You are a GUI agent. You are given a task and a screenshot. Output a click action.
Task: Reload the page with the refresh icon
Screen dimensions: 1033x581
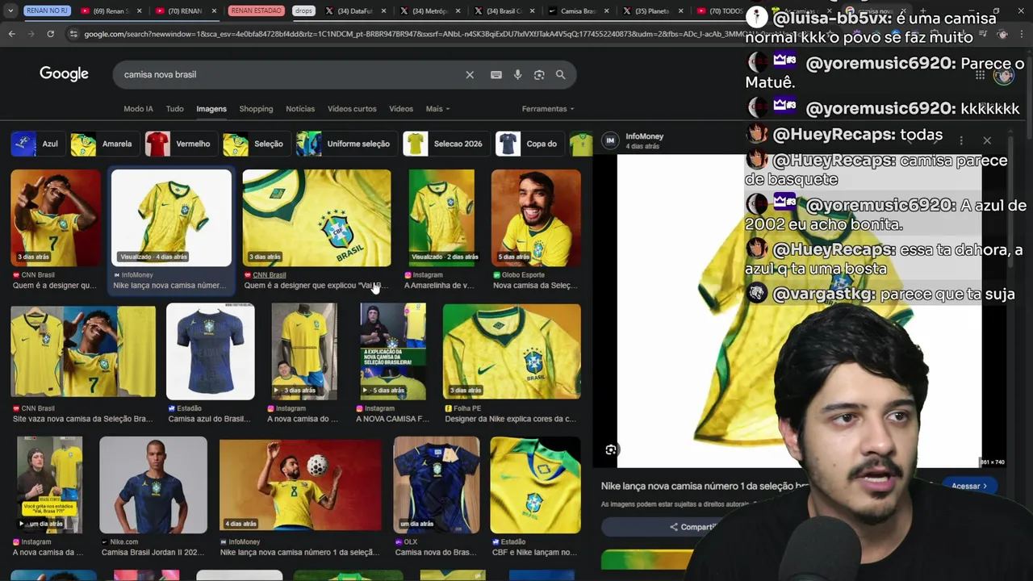50,34
